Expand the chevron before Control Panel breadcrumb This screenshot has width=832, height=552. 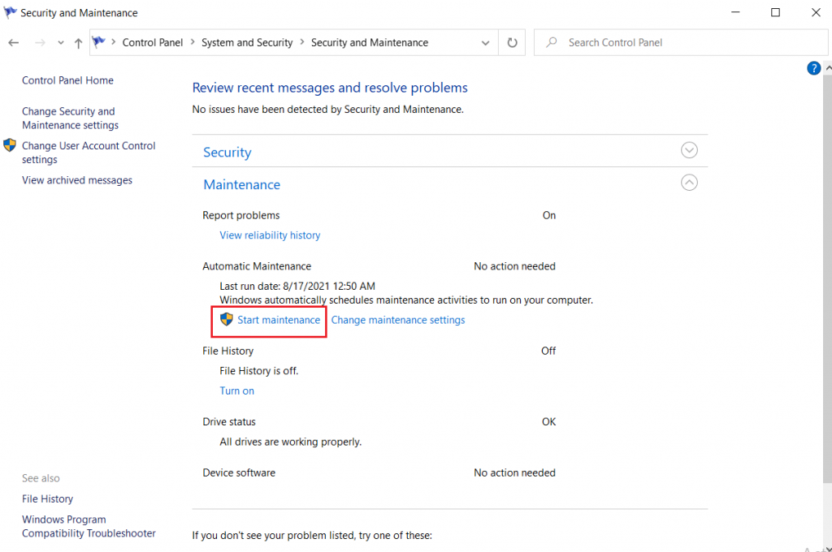tap(114, 42)
